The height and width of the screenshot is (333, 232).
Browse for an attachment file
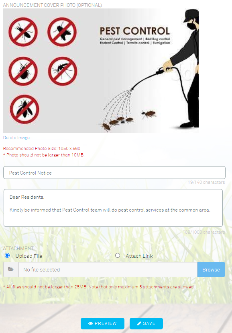click(x=211, y=269)
